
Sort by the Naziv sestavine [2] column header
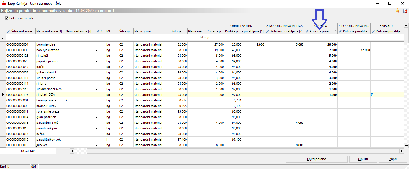pos(80,31)
